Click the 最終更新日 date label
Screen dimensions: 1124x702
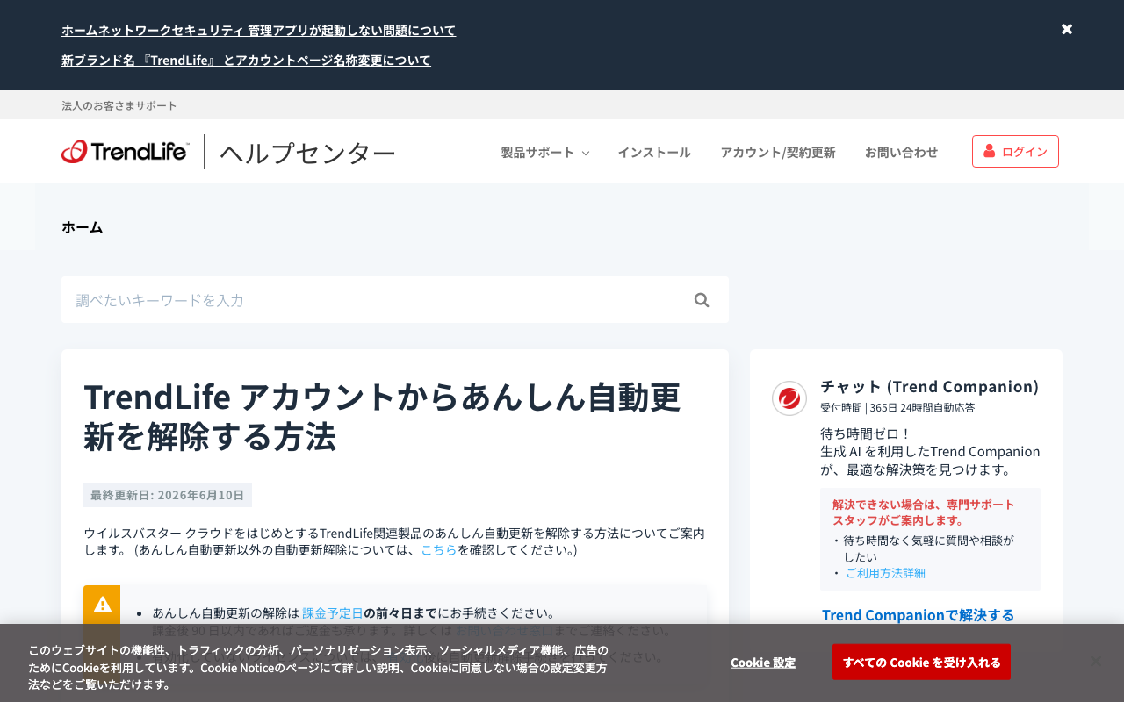[x=168, y=495]
